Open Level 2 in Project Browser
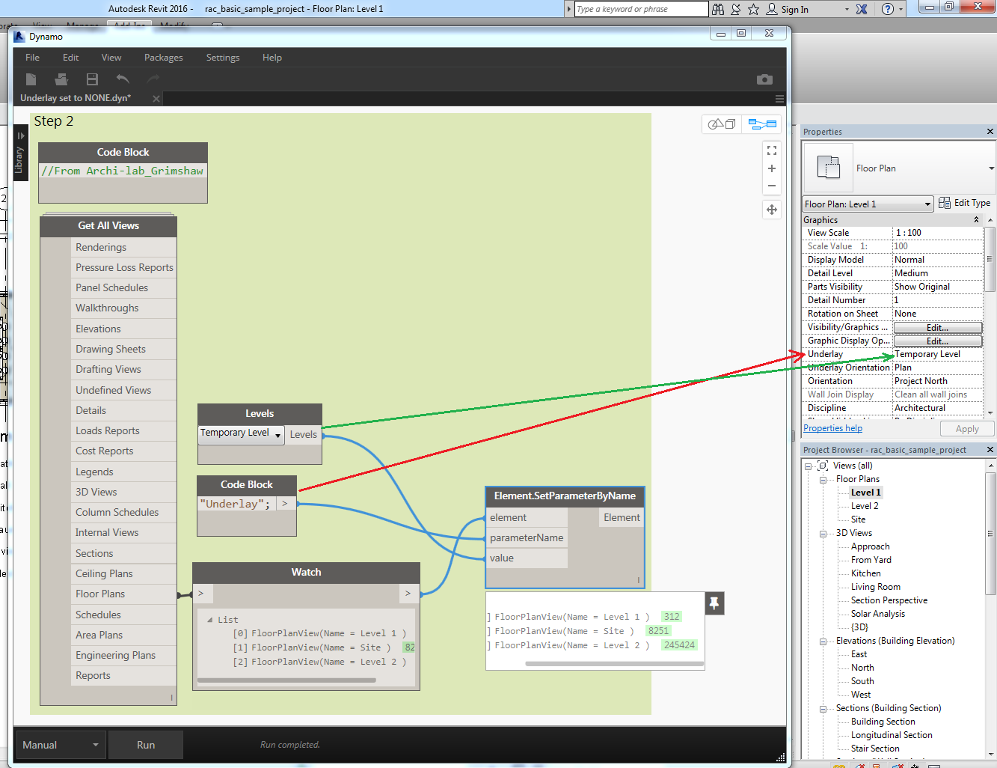Image resolution: width=997 pixels, height=768 pixels. click(865, 506)
